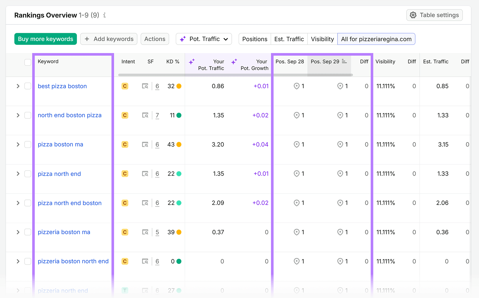Image resolution: width=479 pixels, height=298 pixels.
Task: Switch to the Est. Traffic tab
Action: tap(289, 39)
